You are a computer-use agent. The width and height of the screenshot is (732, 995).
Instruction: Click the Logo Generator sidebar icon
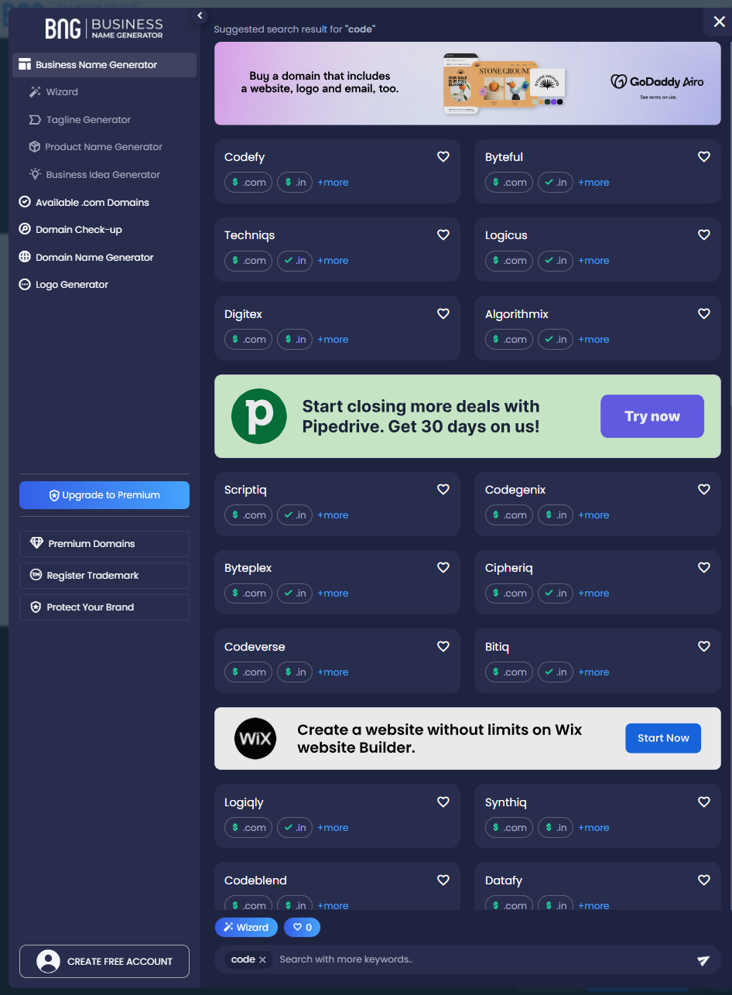click(25, 285)
